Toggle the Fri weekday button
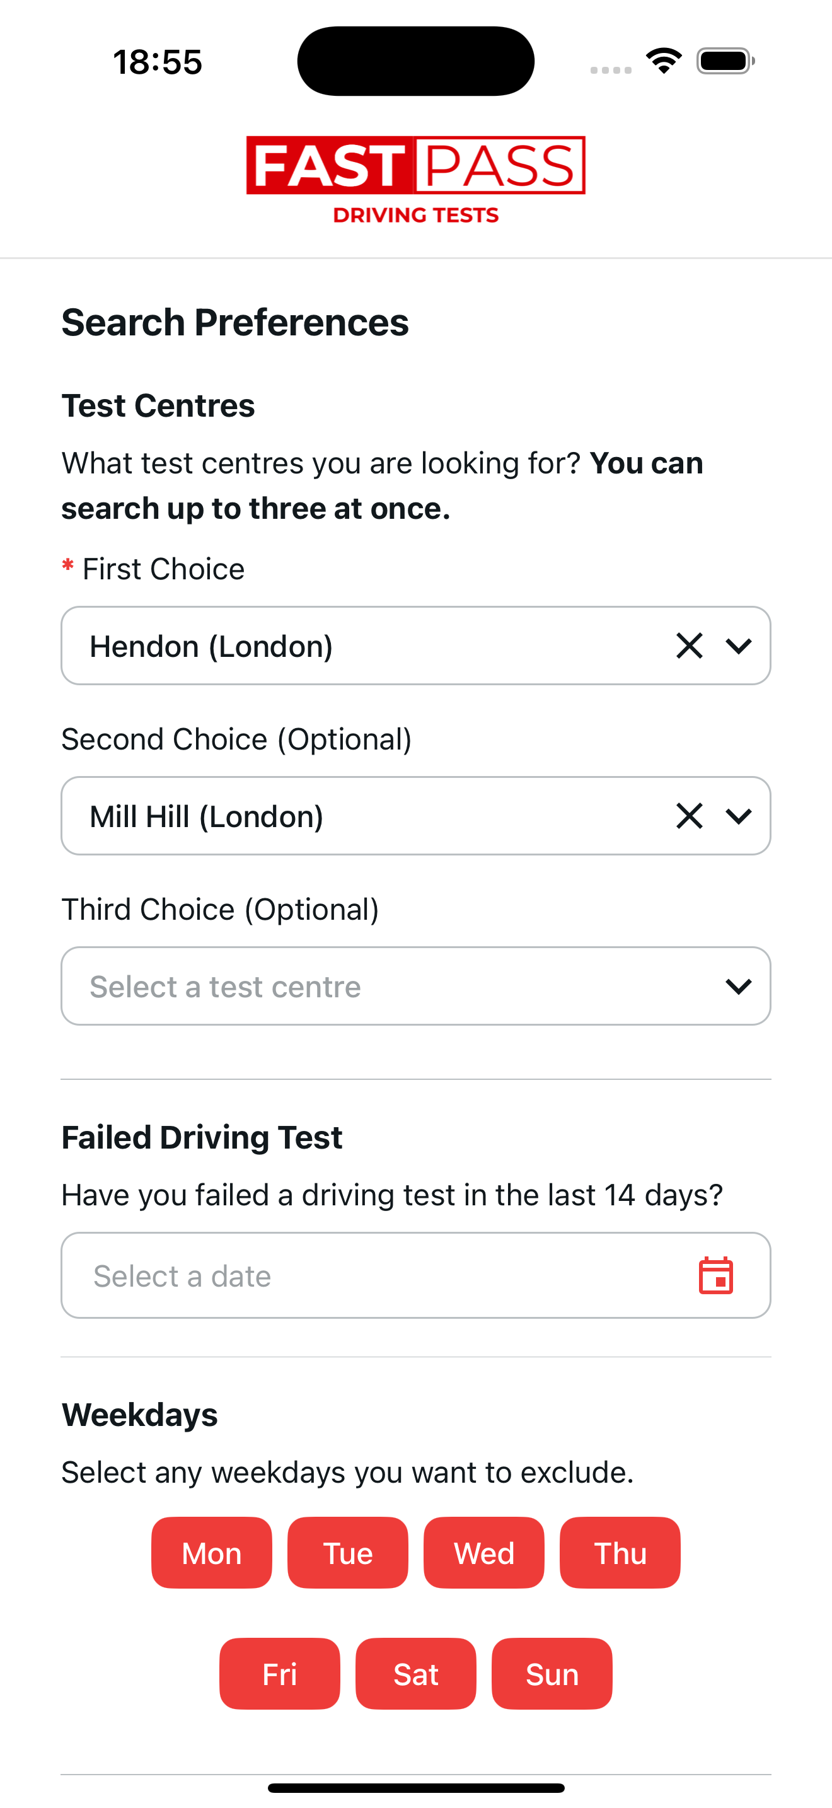The width and height of the screenshot is (832, 1808). (279, 1674)
